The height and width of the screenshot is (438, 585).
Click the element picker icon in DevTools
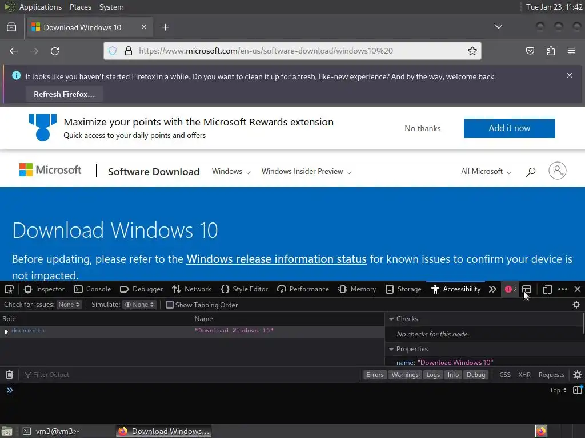pyautogui.click(x=9, y=289)
